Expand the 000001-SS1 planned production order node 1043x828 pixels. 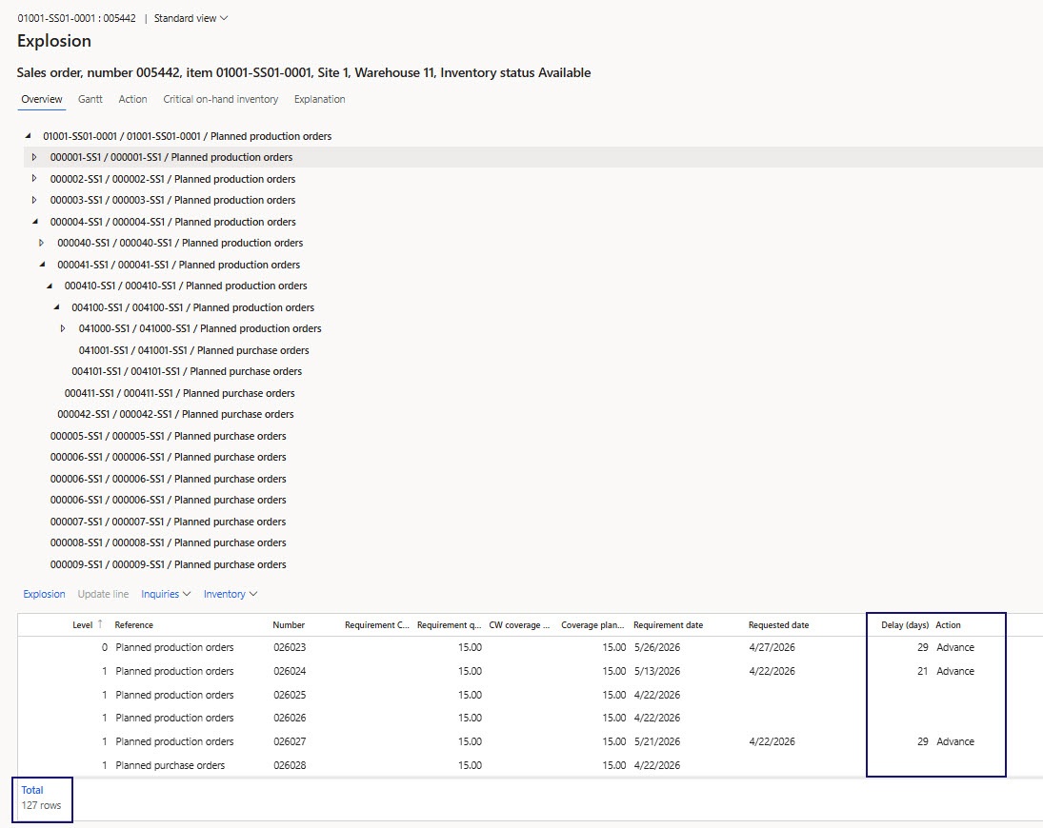[x=34, y=157]
